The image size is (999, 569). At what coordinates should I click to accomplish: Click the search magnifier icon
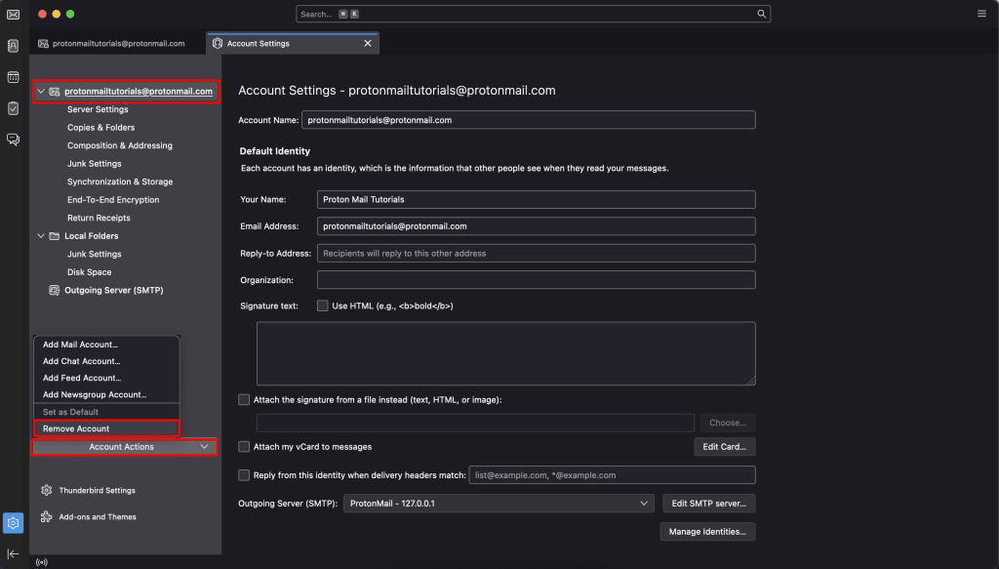point(761,14)
